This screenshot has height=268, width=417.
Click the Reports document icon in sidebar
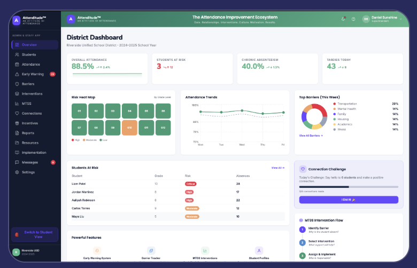(x=17, y=133)
